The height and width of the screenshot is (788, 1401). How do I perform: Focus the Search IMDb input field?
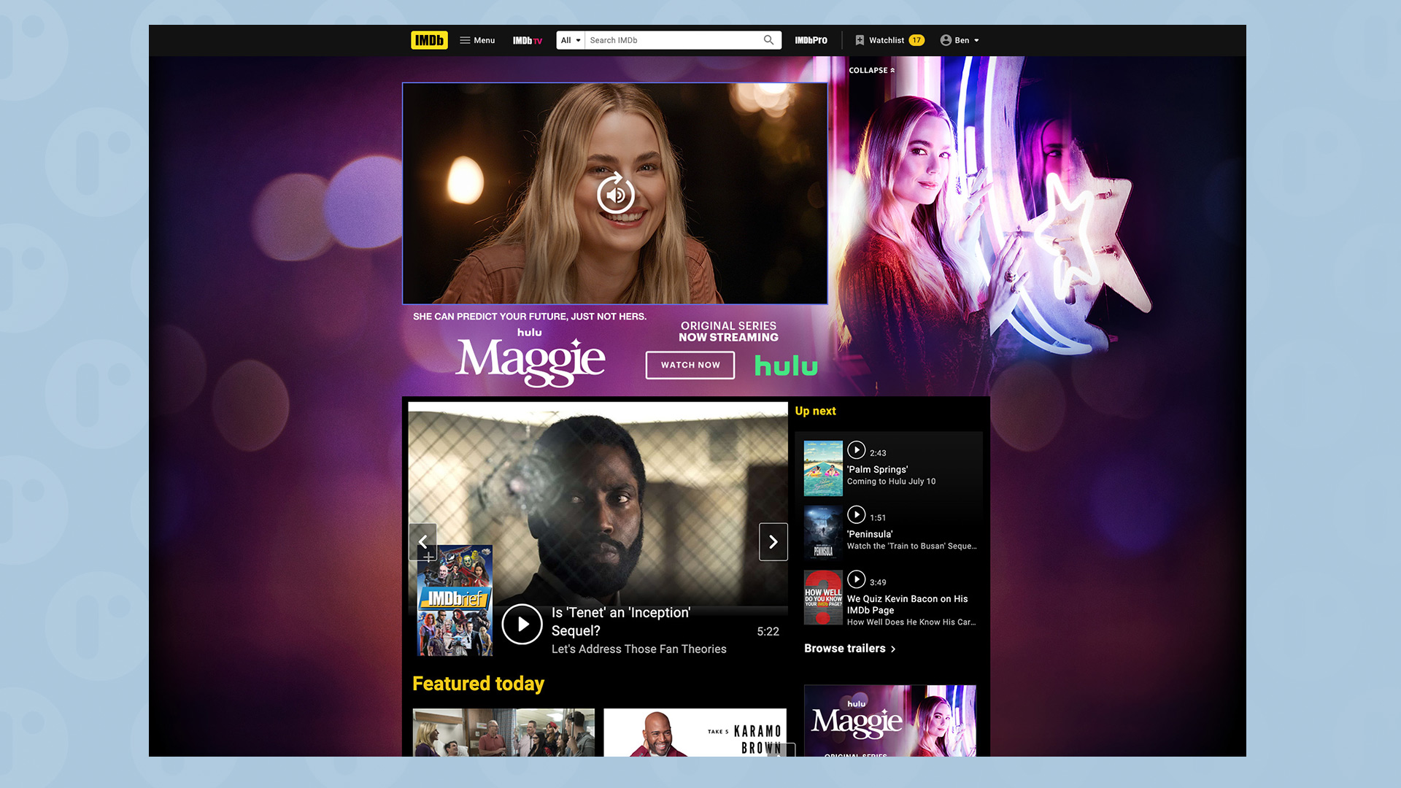click(x=673, y=40)
